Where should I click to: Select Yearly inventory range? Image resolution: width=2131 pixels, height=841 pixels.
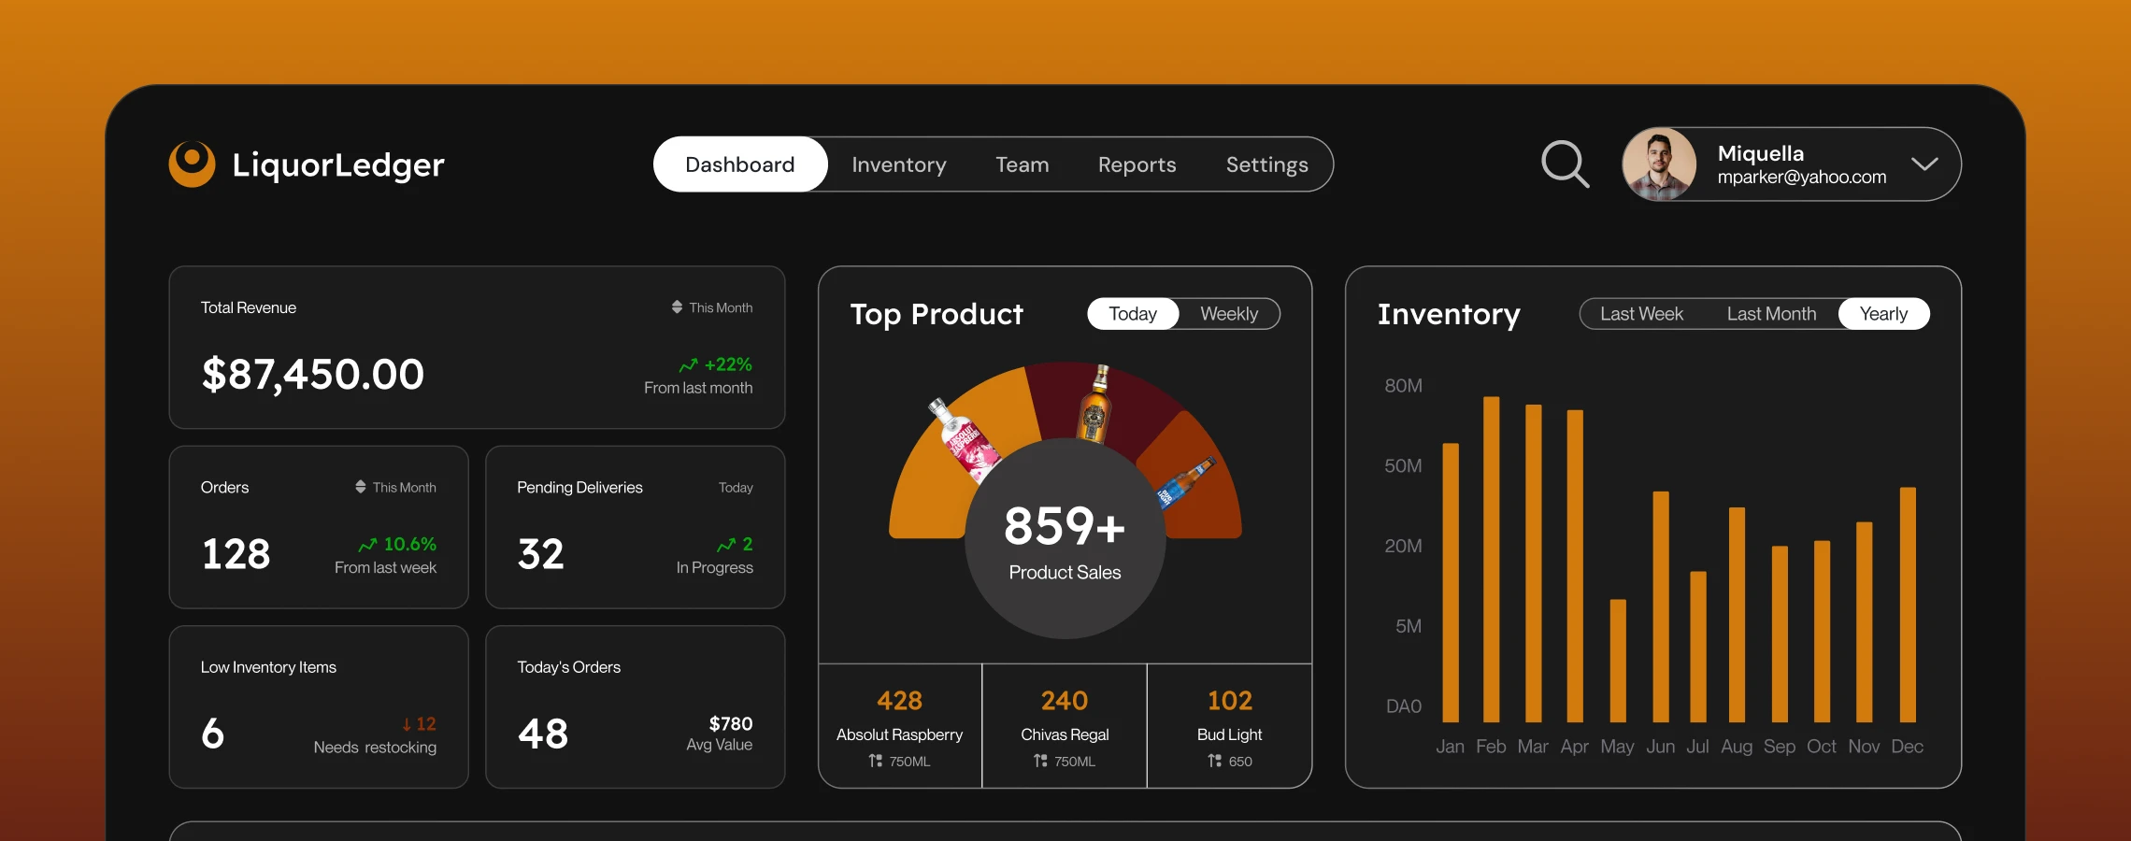pyautogui.click(x=1883, y=314)
